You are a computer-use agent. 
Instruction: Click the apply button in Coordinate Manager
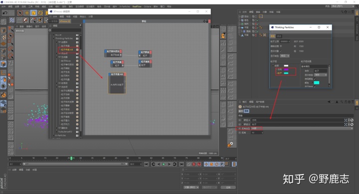228,188
